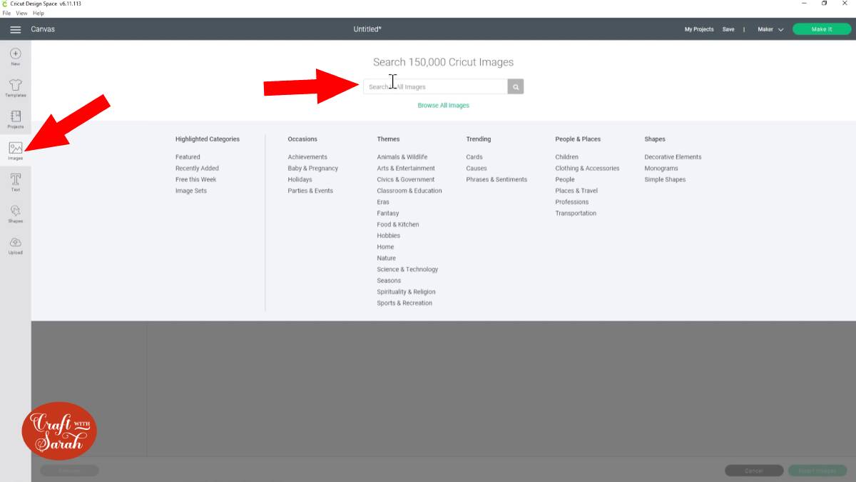Open the Hobbies theme
856x482 pixels.
pyautogui.click(x=389, y=236)
